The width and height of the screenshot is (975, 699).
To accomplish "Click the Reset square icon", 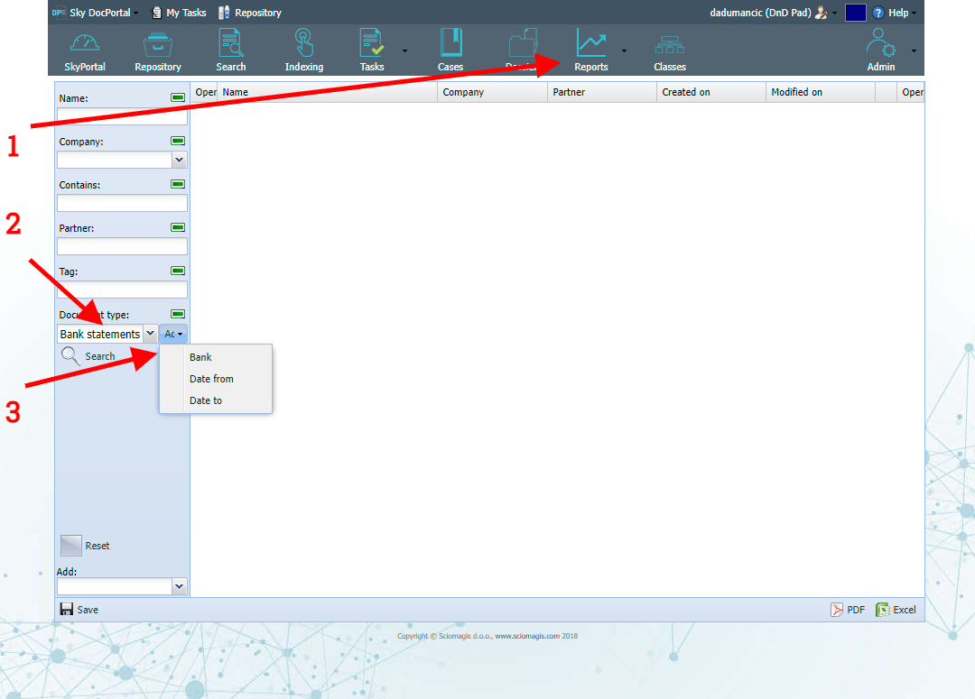I will click(x=71, y=546).
